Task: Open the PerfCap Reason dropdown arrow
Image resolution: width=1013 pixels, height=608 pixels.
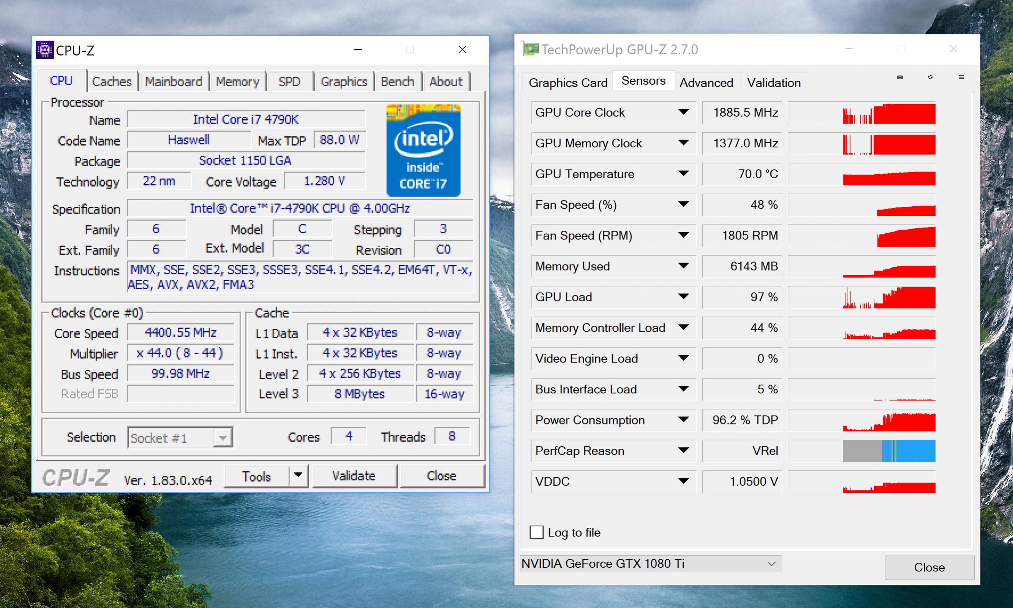Action: 683,451
